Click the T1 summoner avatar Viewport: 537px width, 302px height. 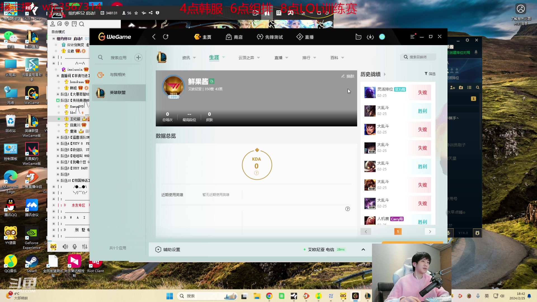point(173,87)
